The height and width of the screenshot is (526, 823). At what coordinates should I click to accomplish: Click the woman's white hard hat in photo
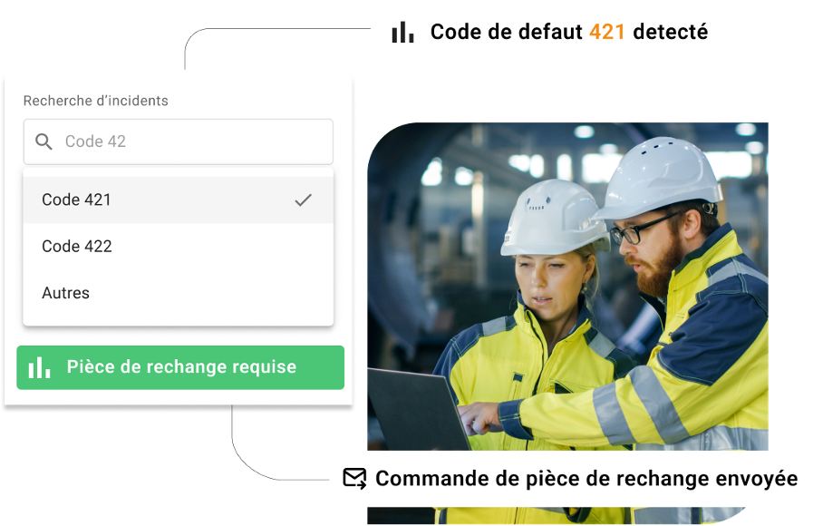[x=554, y=217]
